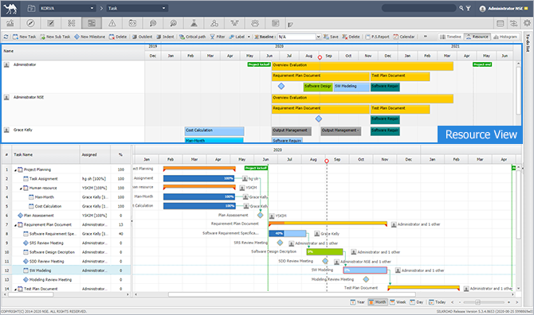
Task: Click the Critical path toolbar icon
Action: (183, 37)
